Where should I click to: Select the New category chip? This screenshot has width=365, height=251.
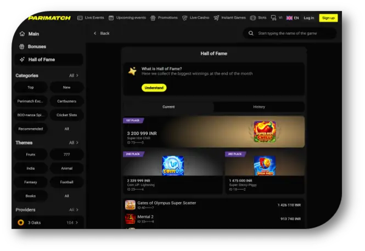pos(66,87)
